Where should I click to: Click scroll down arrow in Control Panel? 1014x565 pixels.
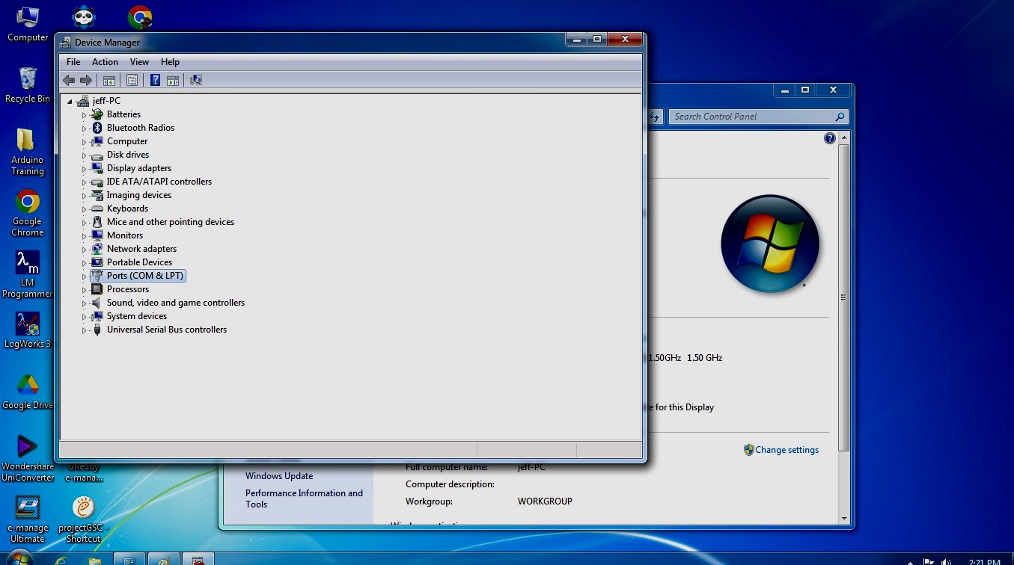[x=844, y=518]
